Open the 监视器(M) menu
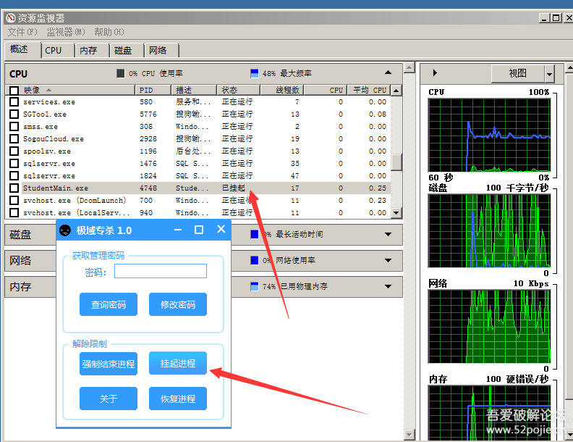The width and height of the screenshot is (573, 442). pyautogui.click(x=66, y=33)
